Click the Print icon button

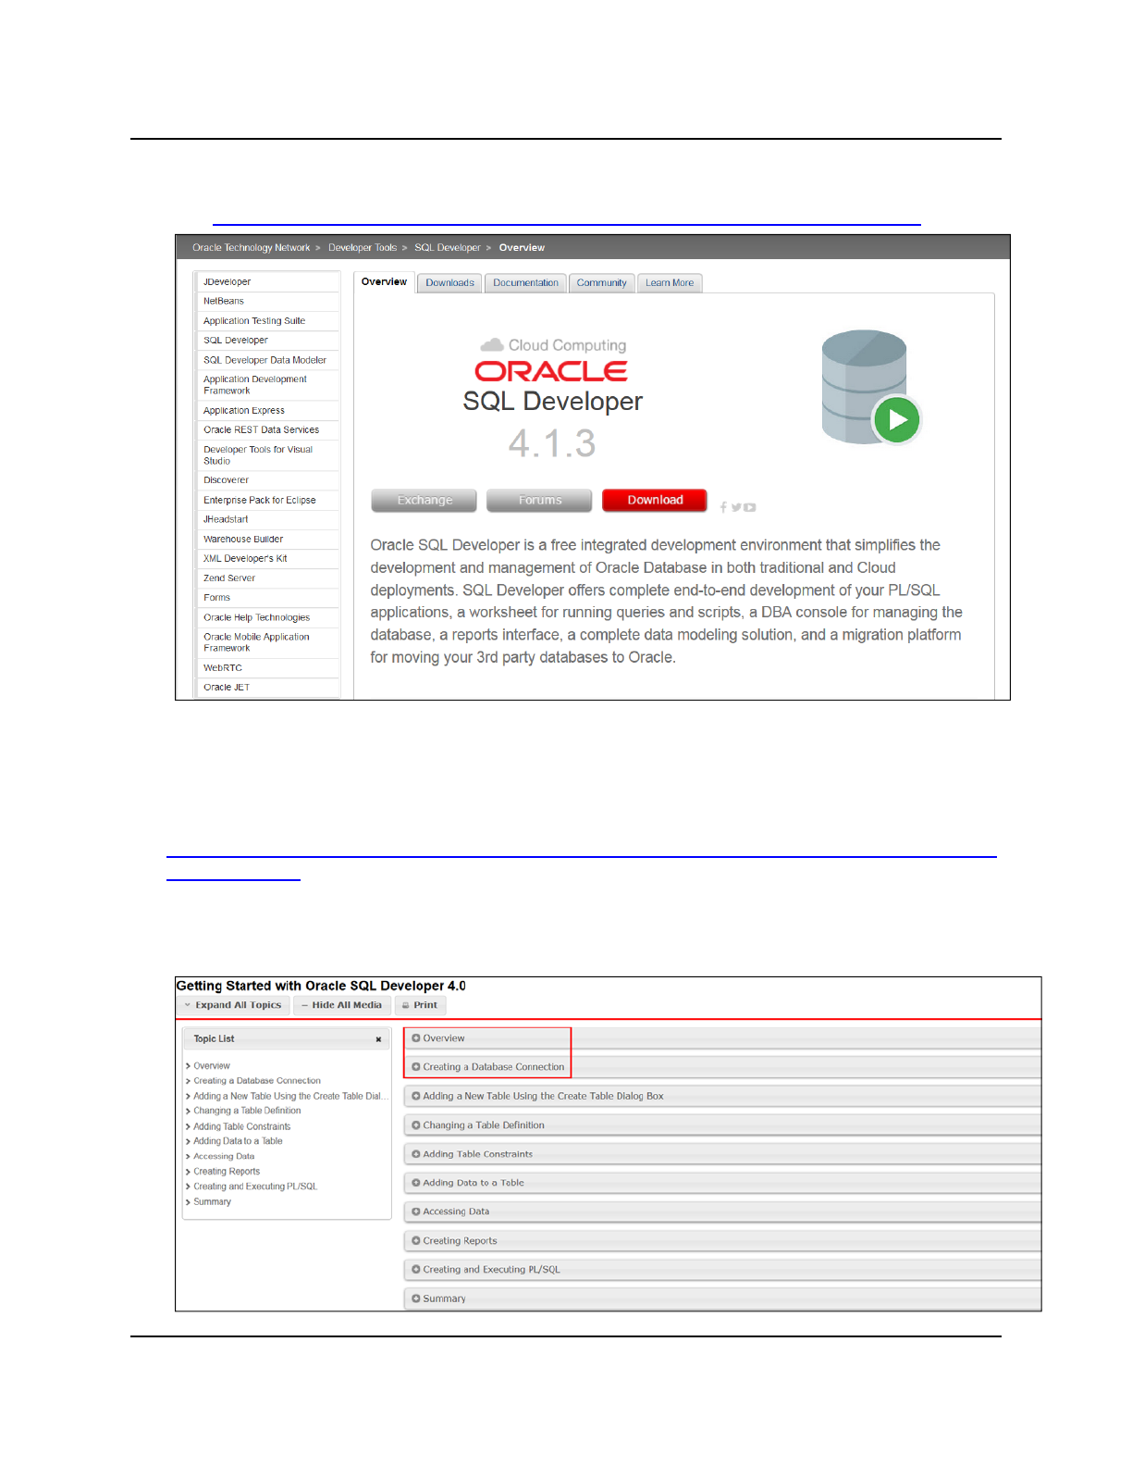pyautogui.click(x=421, y=1005)
